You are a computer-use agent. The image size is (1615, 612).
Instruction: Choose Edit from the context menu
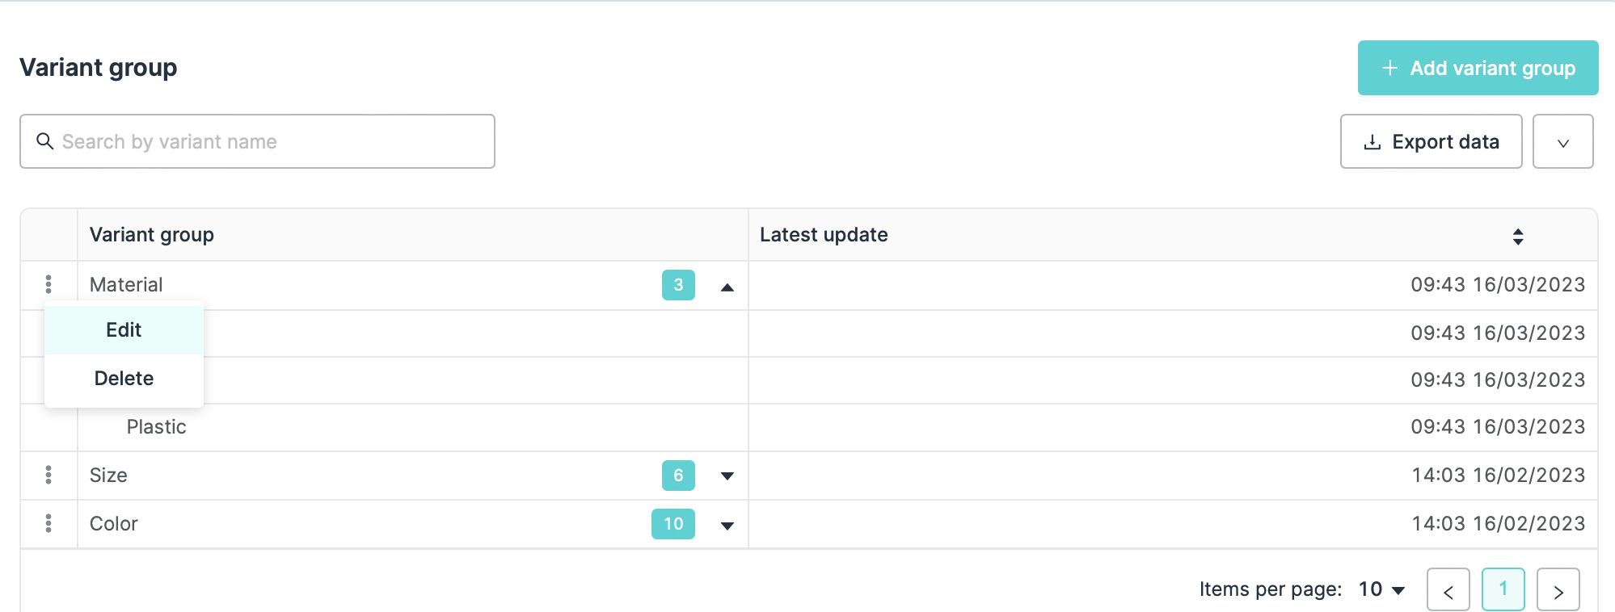coord(124,330)
